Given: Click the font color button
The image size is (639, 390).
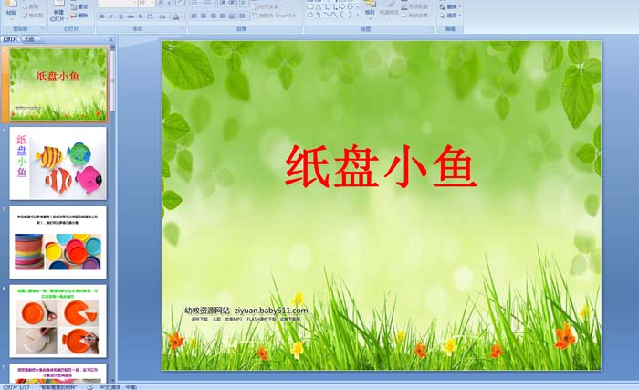Looking at the screenshot, I should 176,16.
